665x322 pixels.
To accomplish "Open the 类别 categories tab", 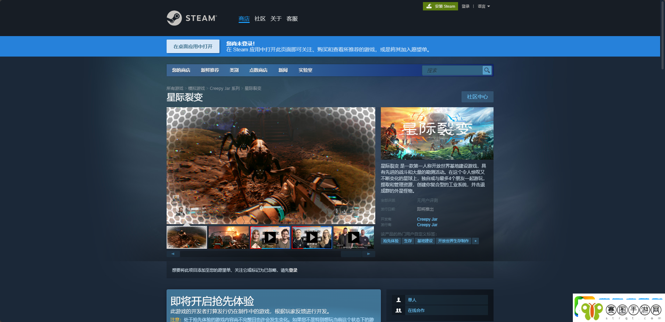I will (x=234, y=70).
